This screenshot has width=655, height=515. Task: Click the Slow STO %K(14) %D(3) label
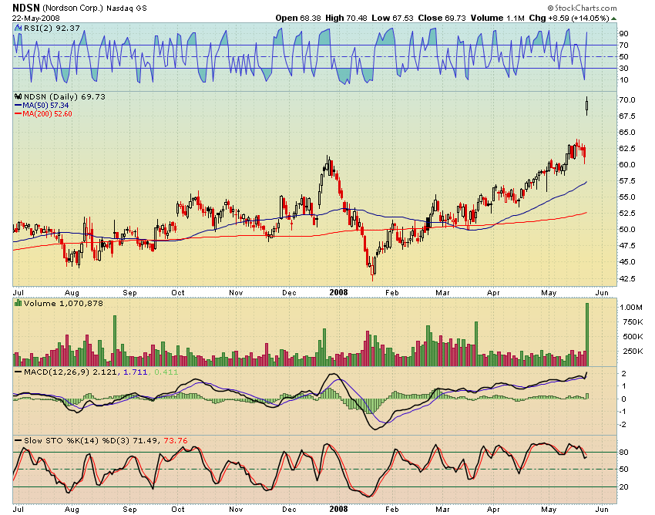click(77, 440)
